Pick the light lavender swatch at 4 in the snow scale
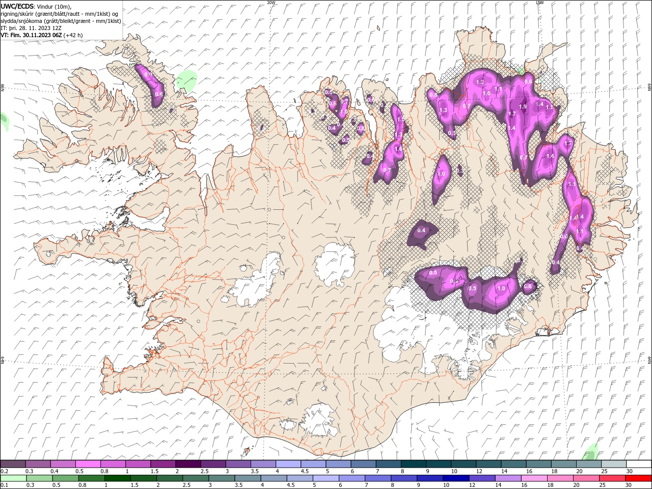Viewport: 652px width, 489px height. pos(288,464)
